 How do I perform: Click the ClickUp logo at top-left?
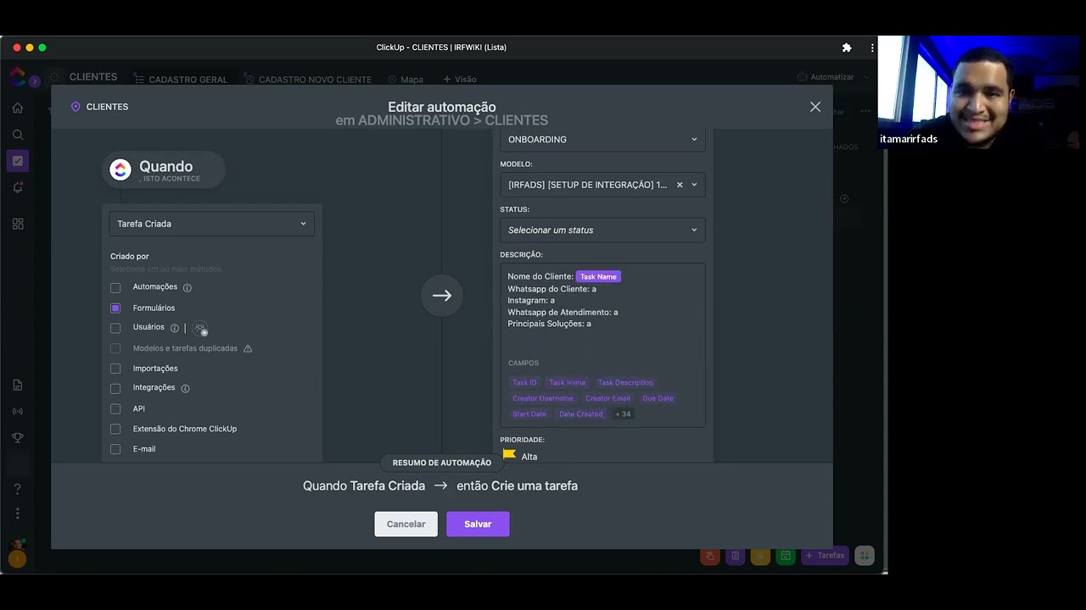pyautogui.click(x=18, y=77)
